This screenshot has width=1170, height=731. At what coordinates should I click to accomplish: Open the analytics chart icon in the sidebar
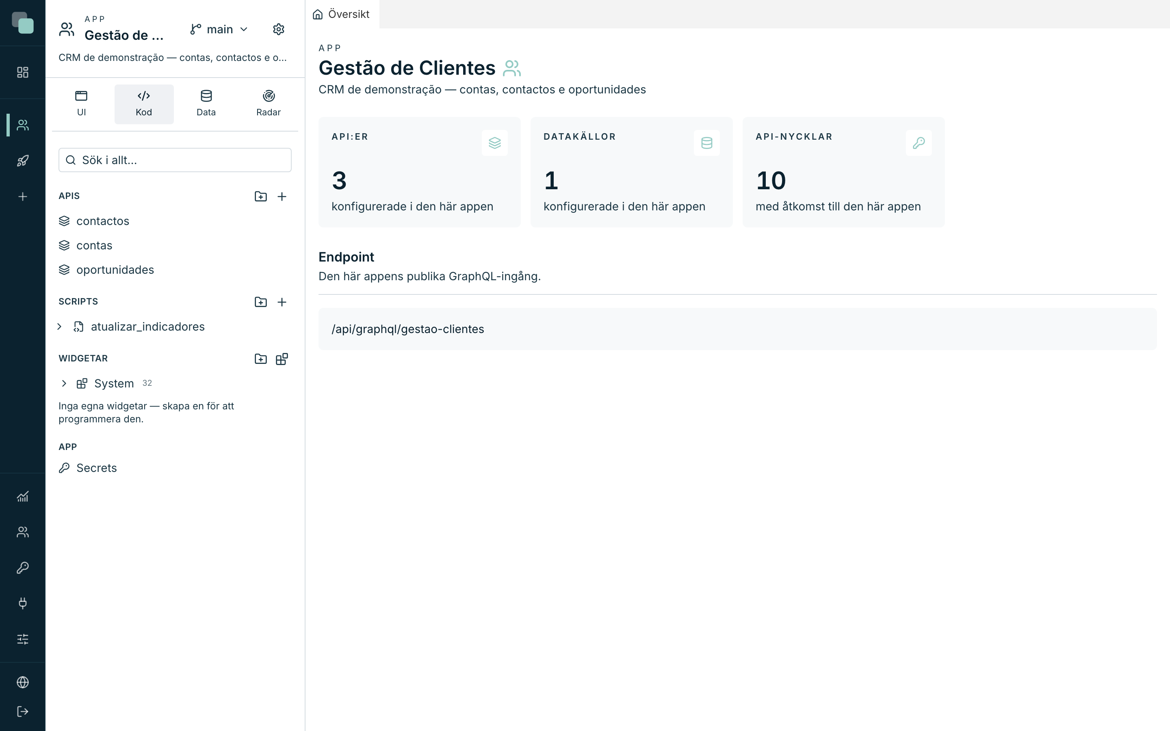pos(23,497)
